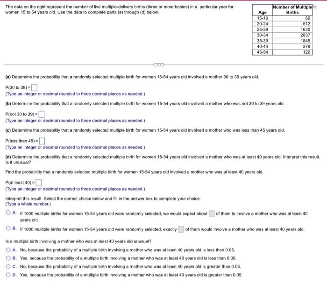Choose unusual option C: No, greater than 0.05
327x285 pixels.
coord(8,266)
